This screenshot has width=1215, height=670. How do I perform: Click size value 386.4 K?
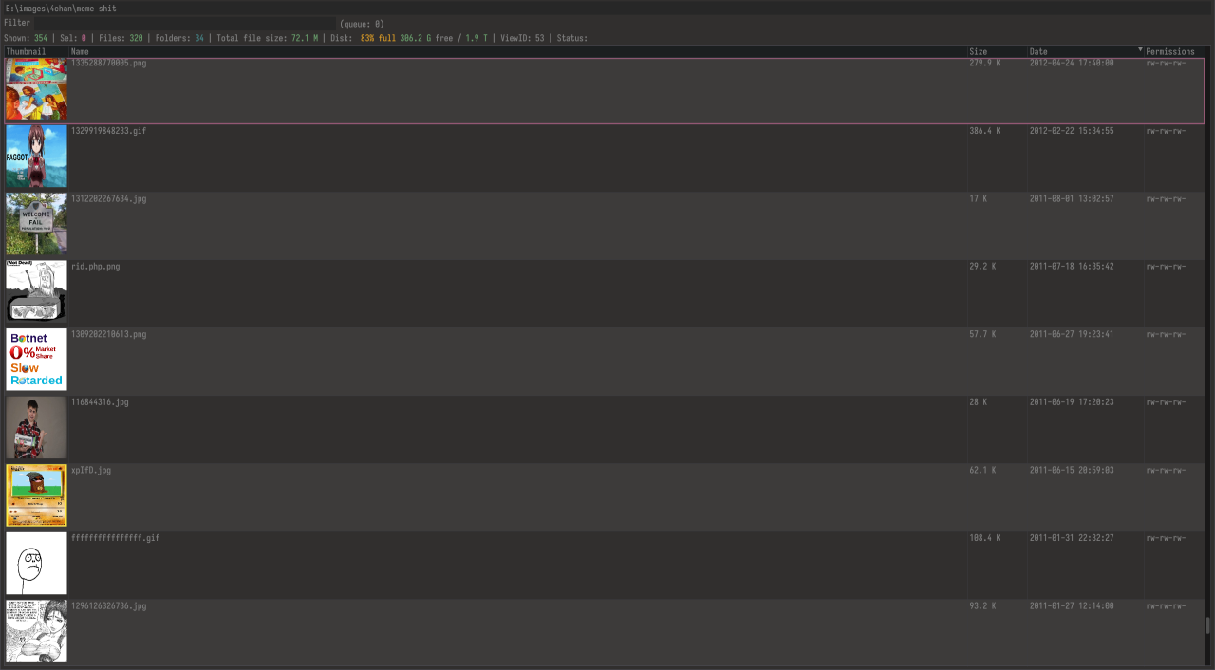click(x=985, y=131)
